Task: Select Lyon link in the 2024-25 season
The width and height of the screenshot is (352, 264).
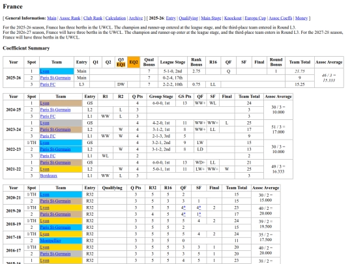Action: [x=44, y=103]
